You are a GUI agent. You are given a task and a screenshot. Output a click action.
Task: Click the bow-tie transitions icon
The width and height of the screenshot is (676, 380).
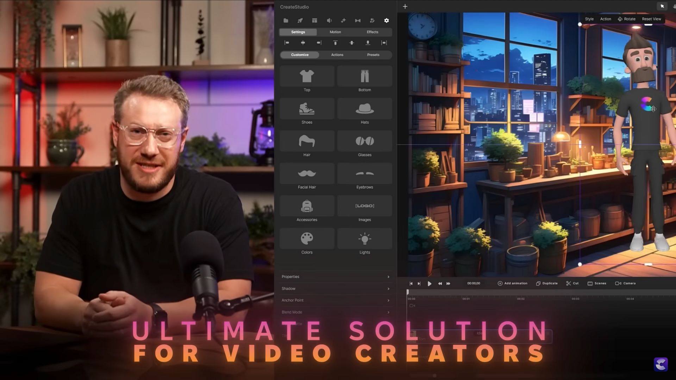[x=358, y=21]
